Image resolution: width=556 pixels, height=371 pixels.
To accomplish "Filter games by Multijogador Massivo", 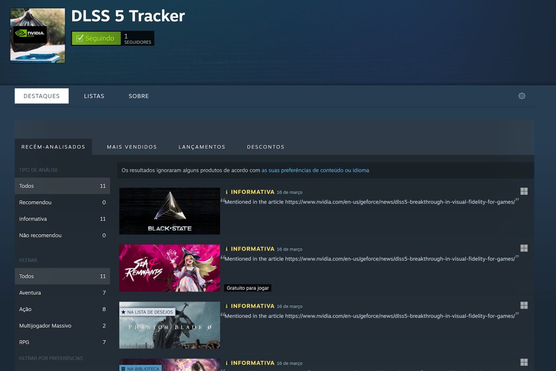I will [63, 326].
